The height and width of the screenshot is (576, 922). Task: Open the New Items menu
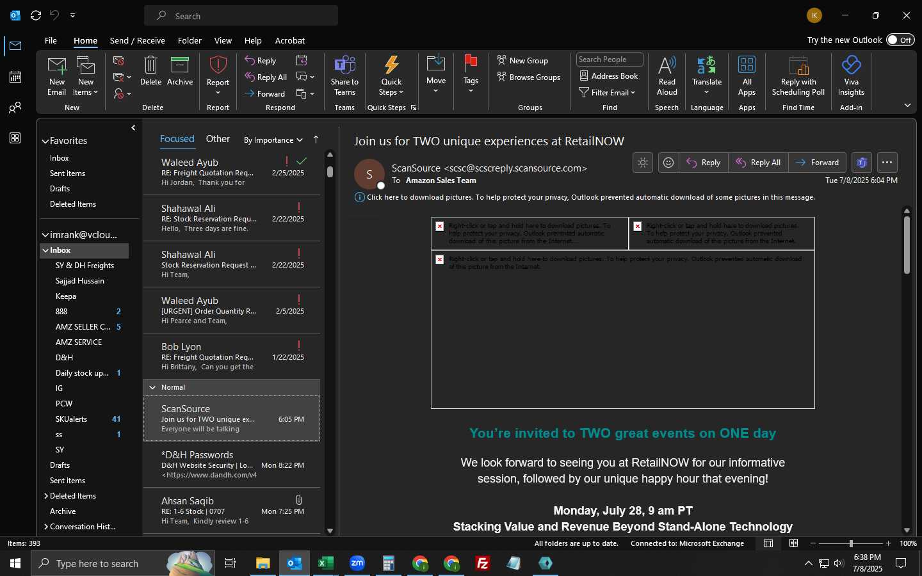[86, 76]
